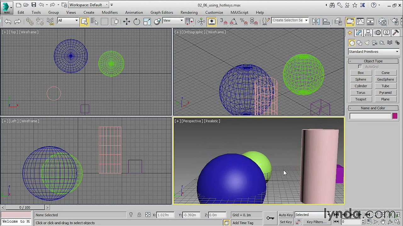Open the Create Selection Set dropdown

pos(290,20)
